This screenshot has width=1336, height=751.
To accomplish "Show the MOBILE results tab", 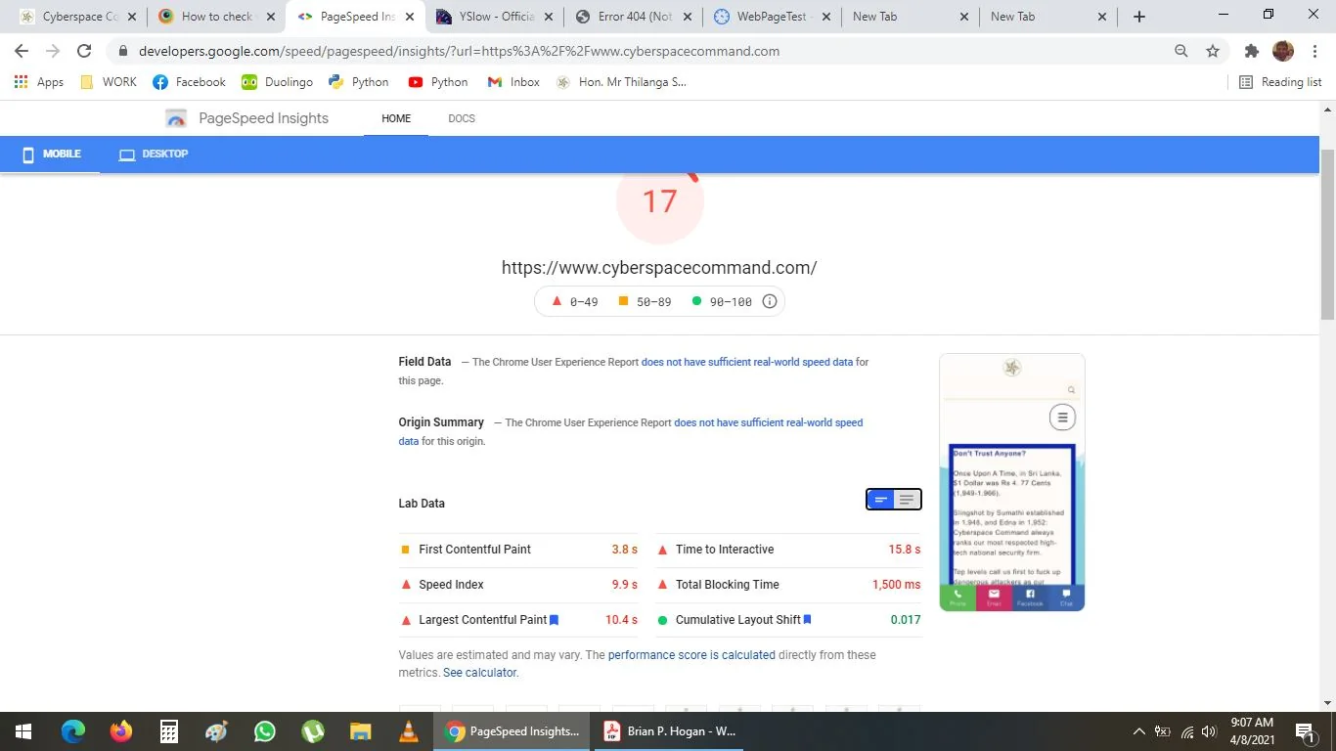I will (51, 155).
